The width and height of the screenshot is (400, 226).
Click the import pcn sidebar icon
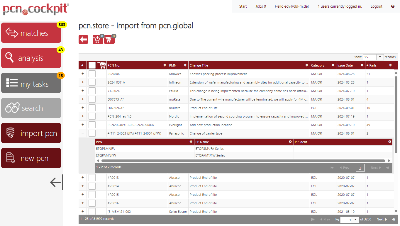pos(31,133)
